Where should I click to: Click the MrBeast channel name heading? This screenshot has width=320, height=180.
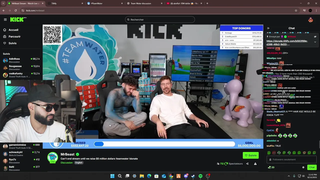(x=67, y=154)
